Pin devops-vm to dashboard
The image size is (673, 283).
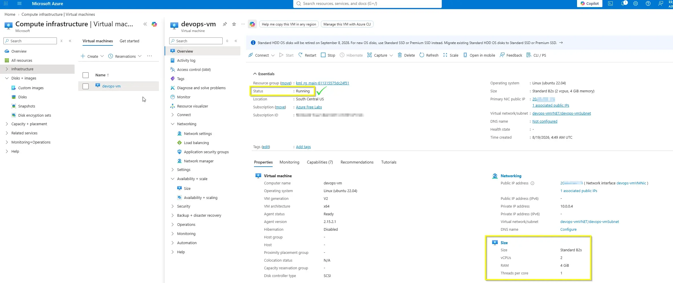(x=225, y=24)
